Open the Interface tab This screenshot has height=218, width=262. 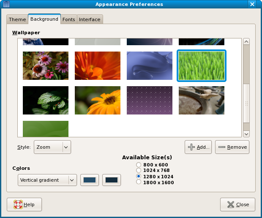[x=90, y=19]
